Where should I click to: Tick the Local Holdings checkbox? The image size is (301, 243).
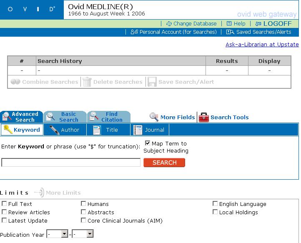click(x=215, y=212)
